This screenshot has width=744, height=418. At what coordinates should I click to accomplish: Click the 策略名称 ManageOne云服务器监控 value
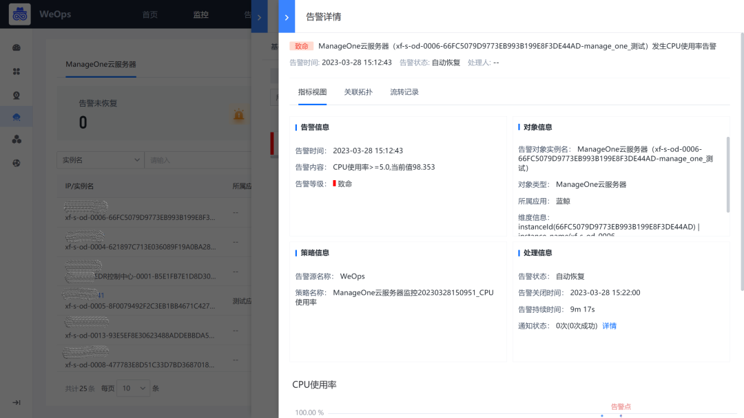coord(394,297)
